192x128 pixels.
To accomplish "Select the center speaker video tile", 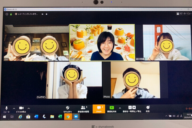I will click(102, 42).
